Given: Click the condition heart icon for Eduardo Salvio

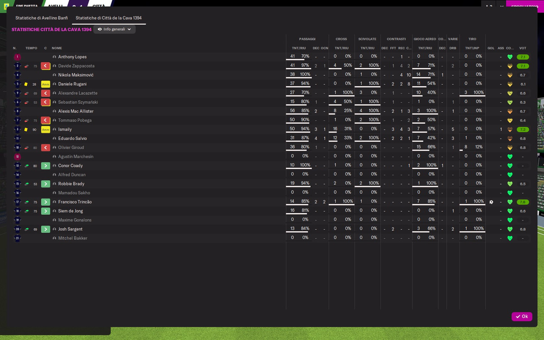Looking at the screenshot, I should coord(510,139).
